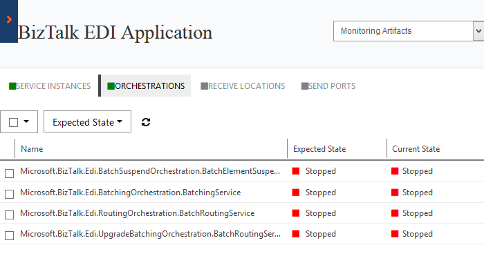Click gray status icon on Receive Locations tab

pyautogui.click(x=204, y=86)
